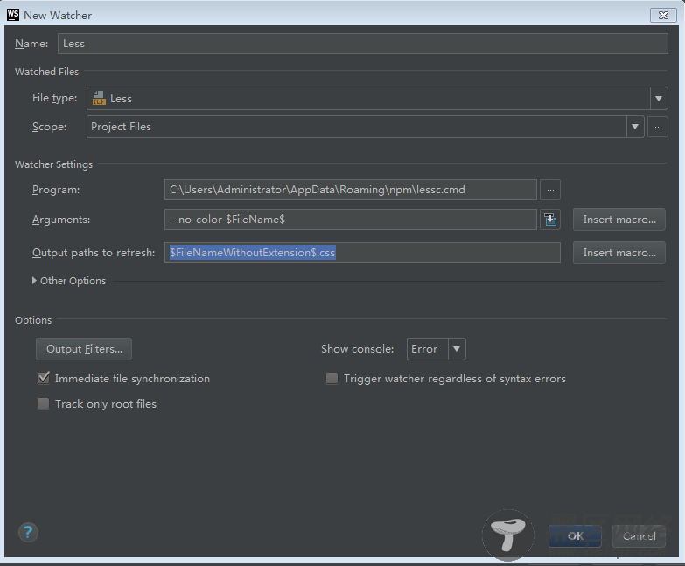Click the Watched Files section label

click(x=46, y=72)
